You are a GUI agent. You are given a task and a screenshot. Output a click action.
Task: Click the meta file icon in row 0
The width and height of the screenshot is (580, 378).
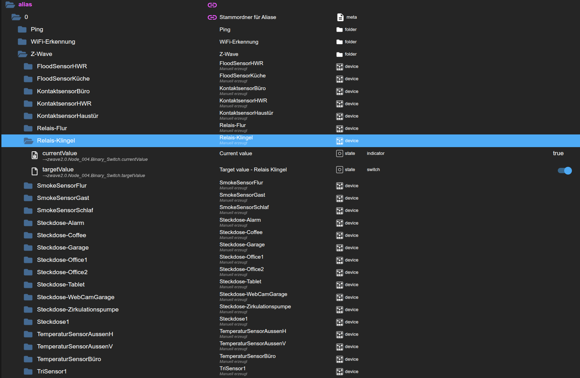pos(340,17)
